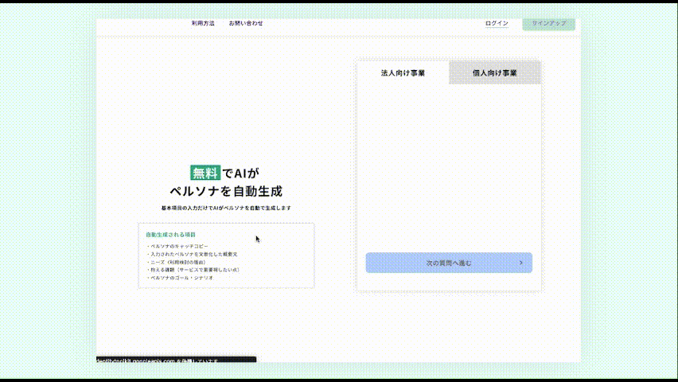Click the chevron arrow on the next-question button
The height and width of the screenshot is (382, 678).
tap(520, 262)
